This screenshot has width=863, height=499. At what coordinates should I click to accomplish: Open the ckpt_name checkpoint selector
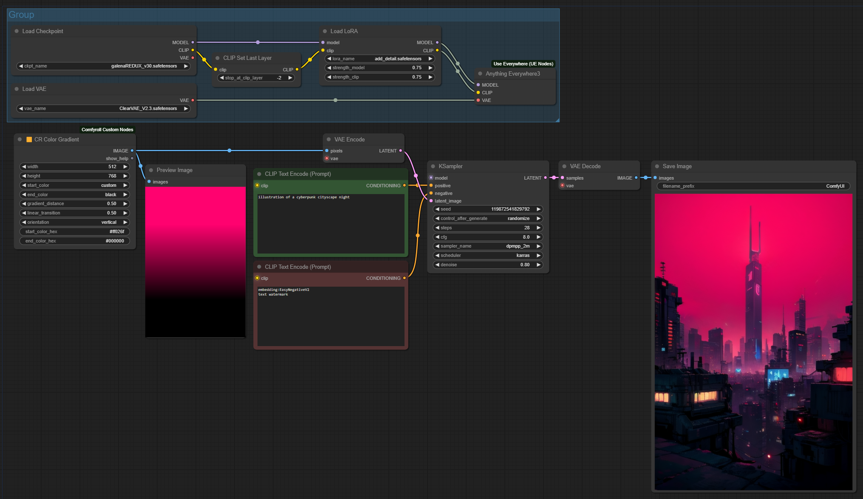coord(103,66)
